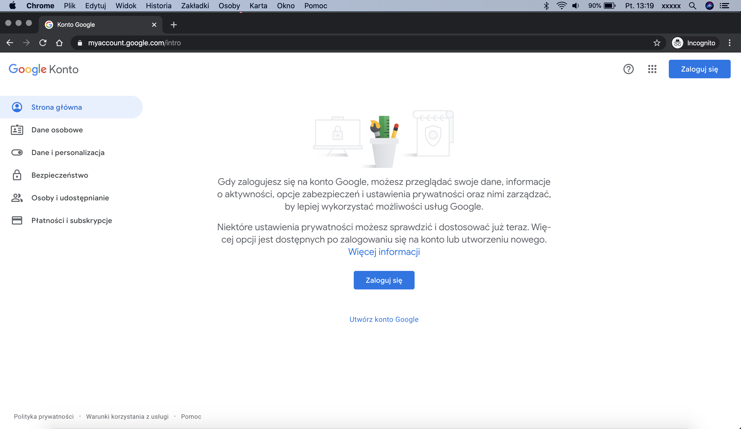Viewport: 741px width, 429px height.
Task: Click the Google Konto logo
Action: coord(44,69)
